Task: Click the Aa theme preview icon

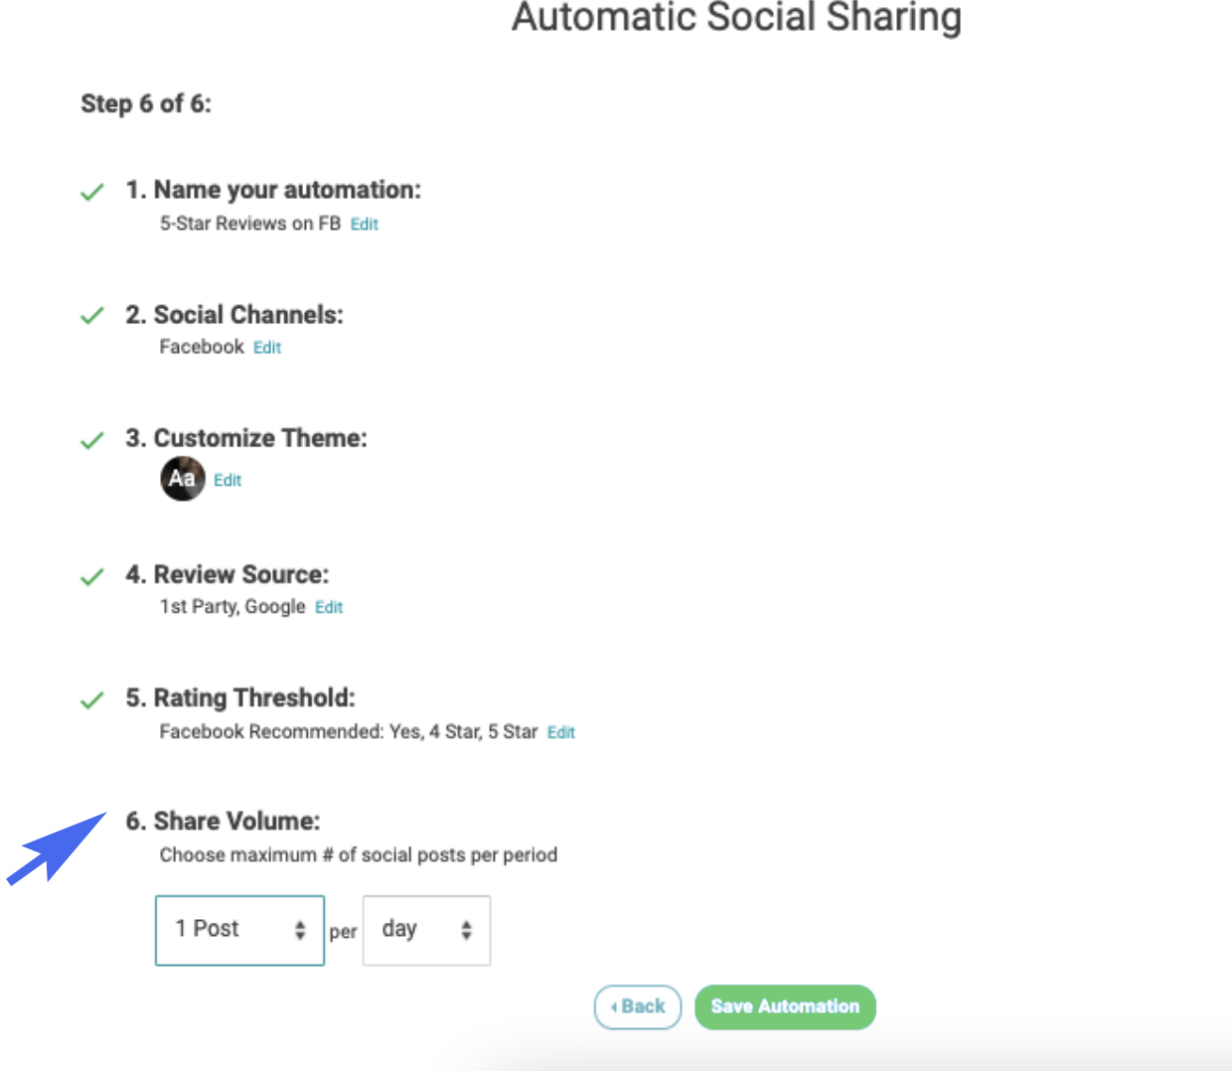Action: tap(183, 479)
